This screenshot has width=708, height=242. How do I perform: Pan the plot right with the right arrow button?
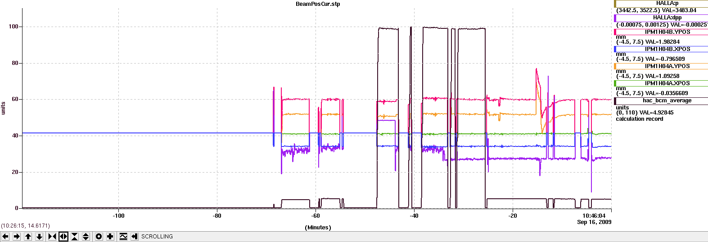click(17, 237)
